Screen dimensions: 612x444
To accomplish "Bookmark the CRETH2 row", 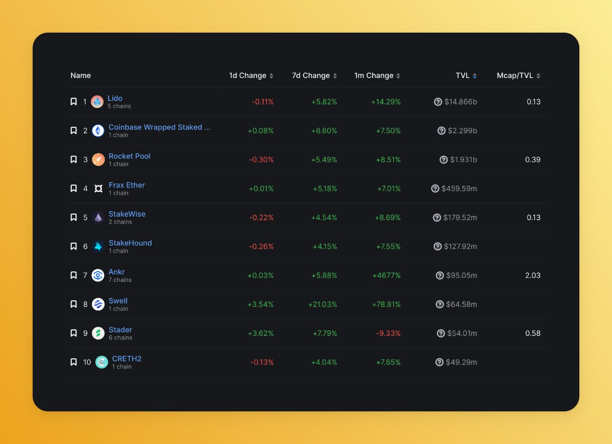I will (73, 362).
